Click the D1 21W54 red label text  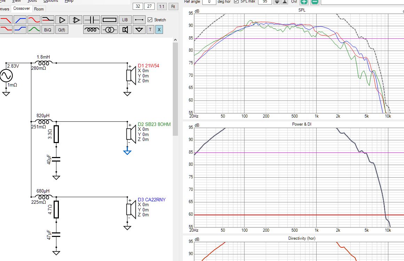click(148, 66)
